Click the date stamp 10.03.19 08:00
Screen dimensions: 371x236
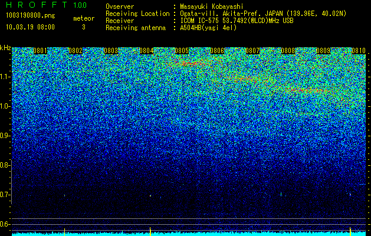tap(30, 27)
